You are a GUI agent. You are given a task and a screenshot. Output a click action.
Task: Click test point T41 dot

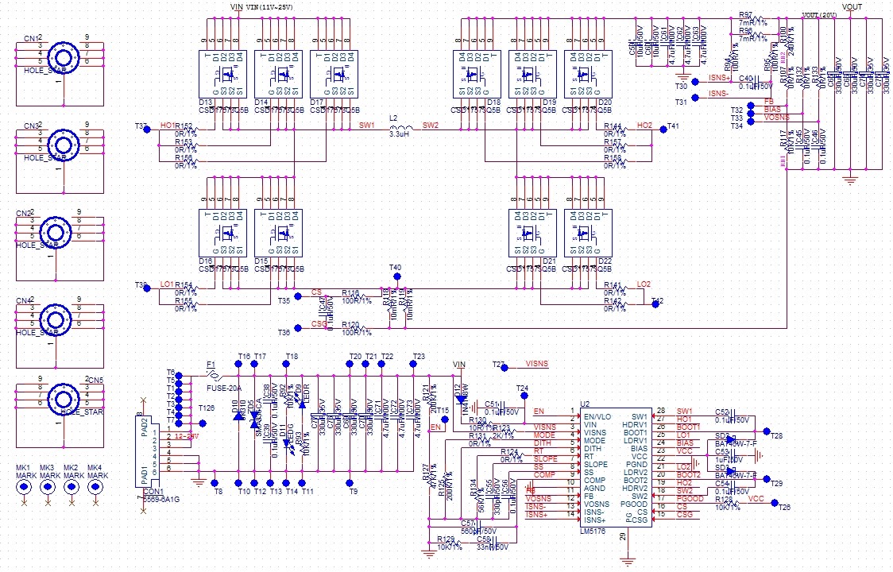663,130
